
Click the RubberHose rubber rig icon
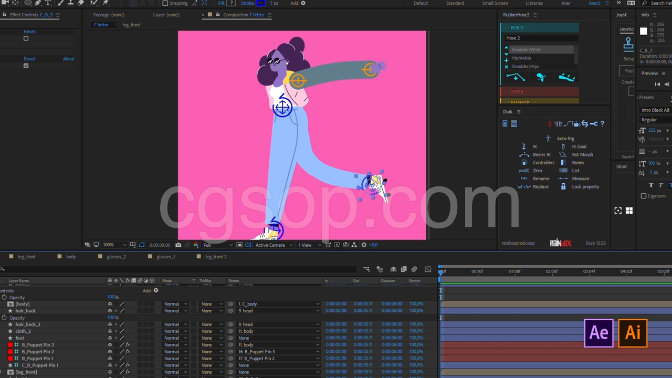(541, 78)
